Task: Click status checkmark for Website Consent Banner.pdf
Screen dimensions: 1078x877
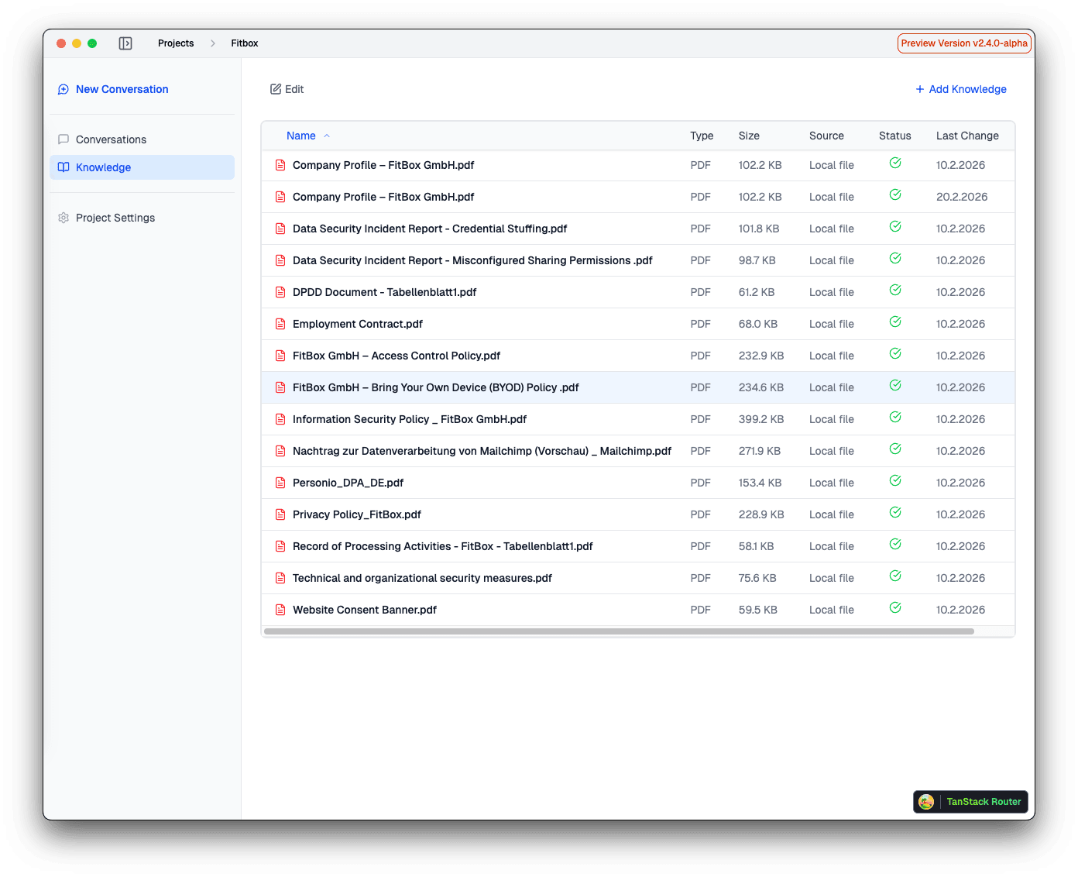Action: [x=894, y=607]
